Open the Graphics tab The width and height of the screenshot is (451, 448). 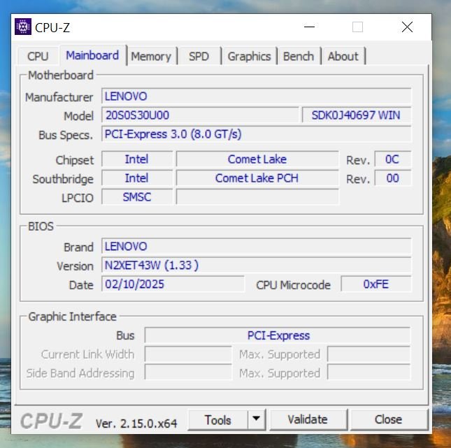click(249, 56)
